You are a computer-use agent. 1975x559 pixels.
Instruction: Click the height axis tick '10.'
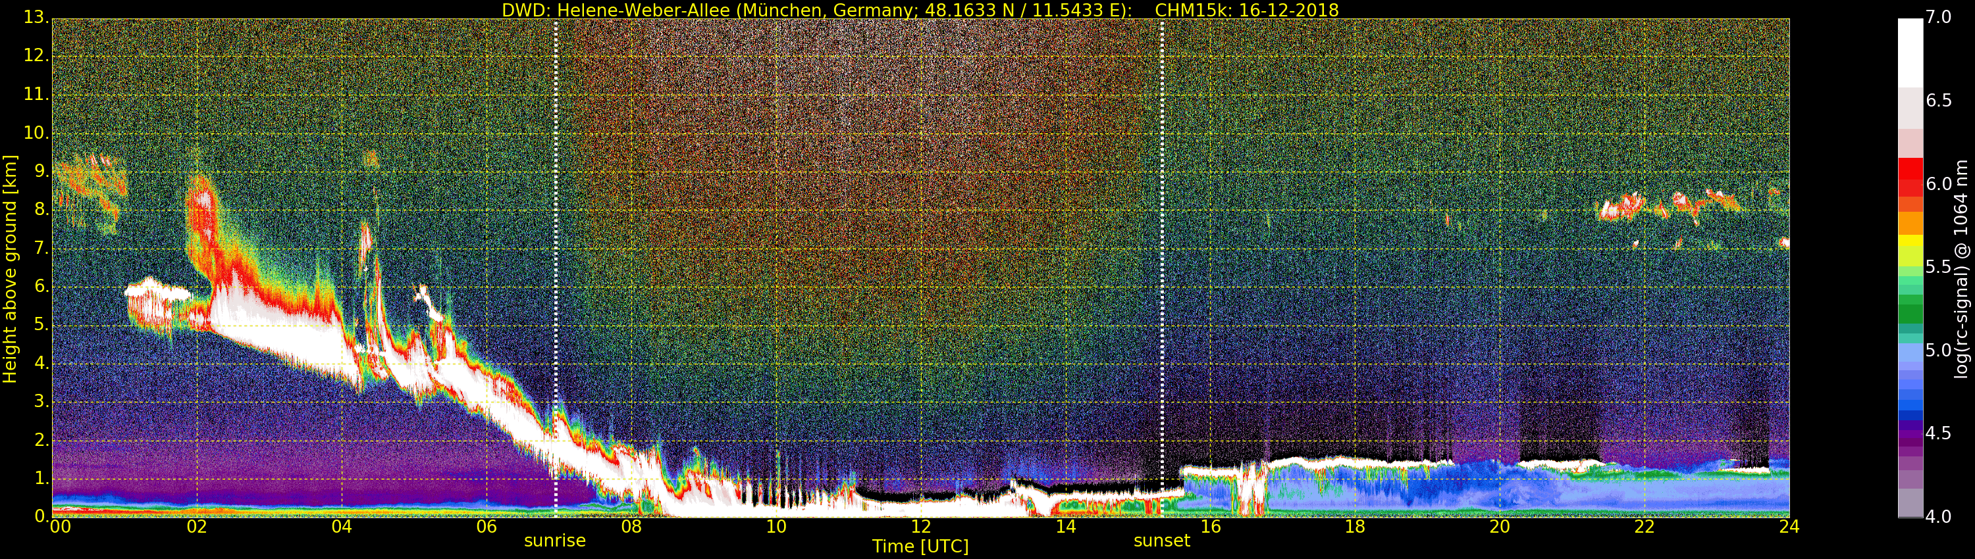37,134
